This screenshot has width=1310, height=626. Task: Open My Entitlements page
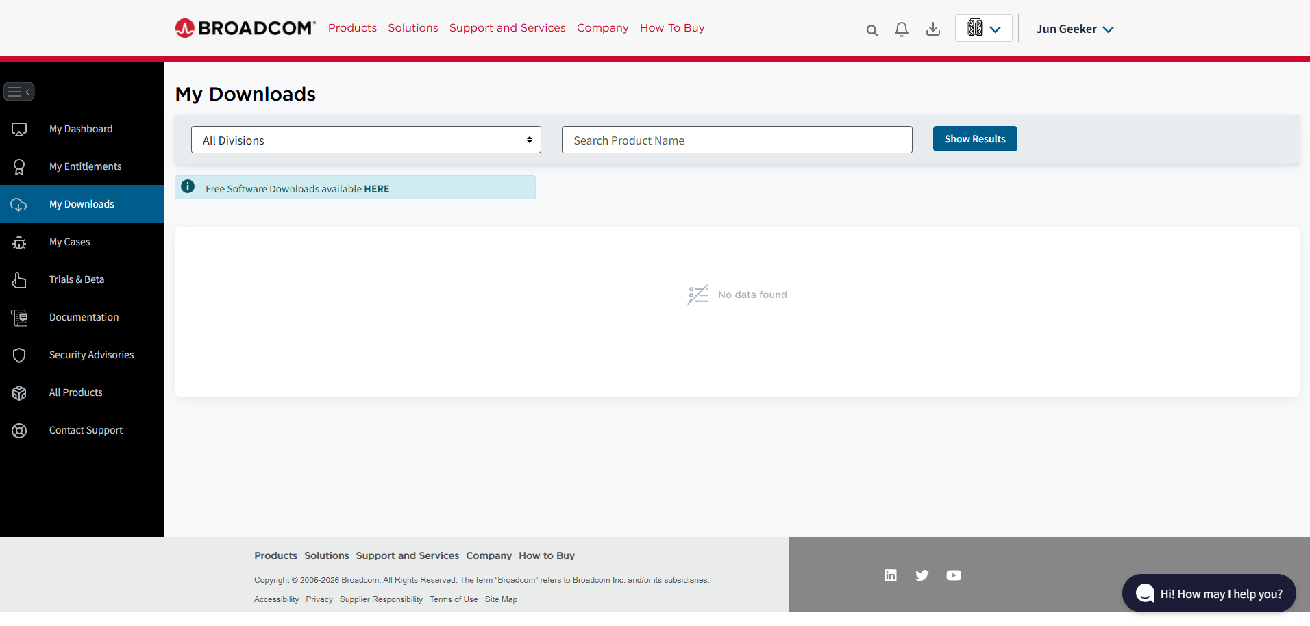pos(85,166)
